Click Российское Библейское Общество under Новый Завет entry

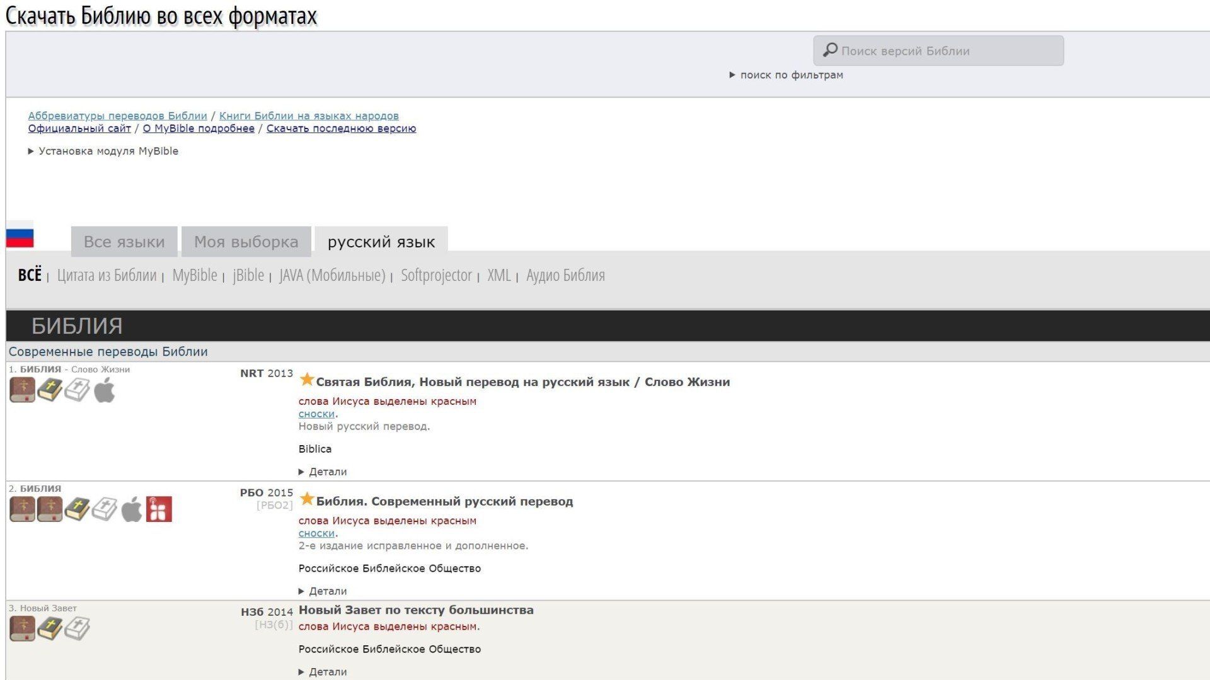click(389, 649)
